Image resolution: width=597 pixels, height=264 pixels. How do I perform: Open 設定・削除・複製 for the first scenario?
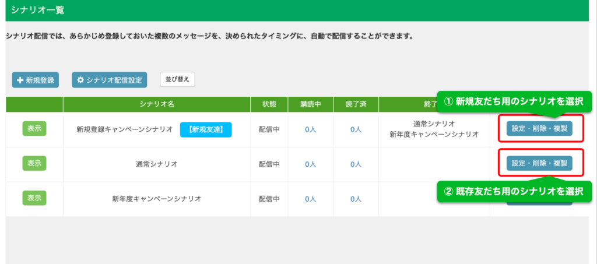point(539,129)
